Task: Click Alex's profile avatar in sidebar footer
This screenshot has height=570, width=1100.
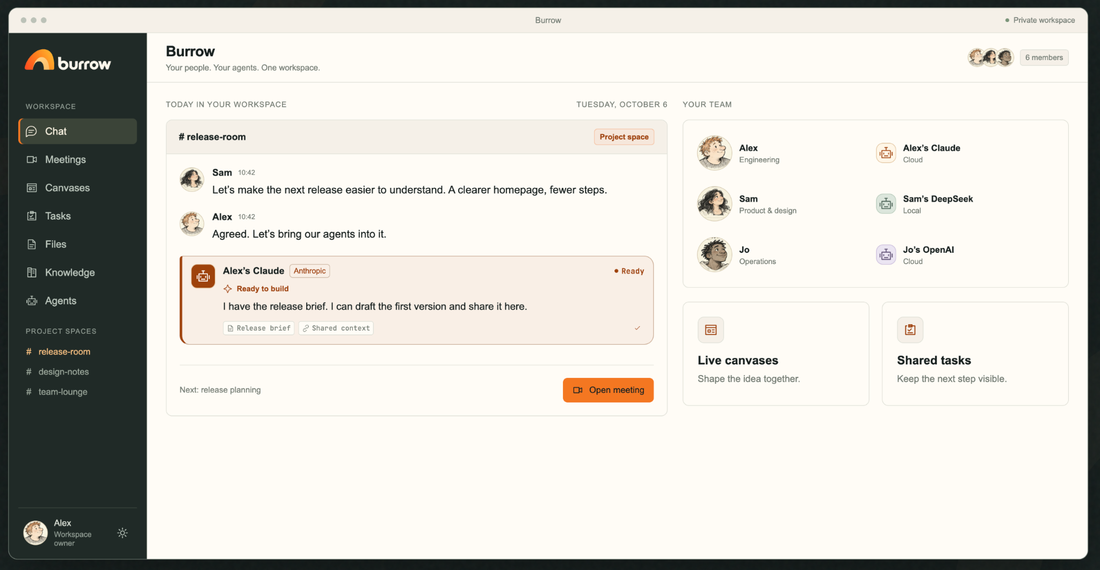Action: pos(35,533)
